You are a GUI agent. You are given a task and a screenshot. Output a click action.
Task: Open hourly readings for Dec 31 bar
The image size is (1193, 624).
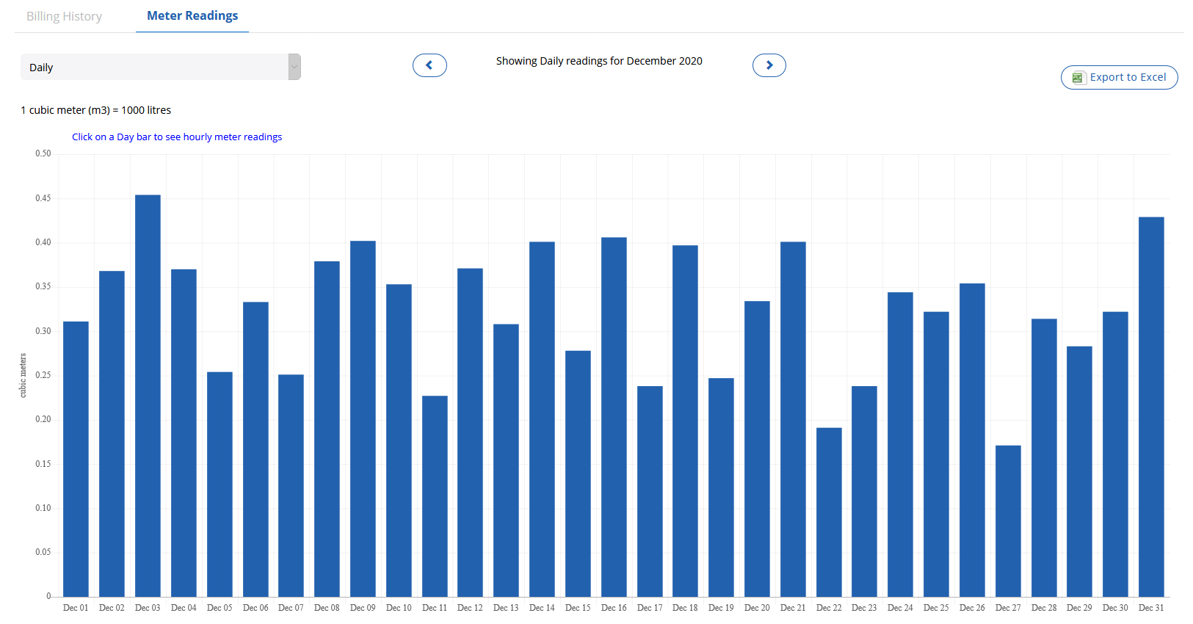coord(1150,407)
